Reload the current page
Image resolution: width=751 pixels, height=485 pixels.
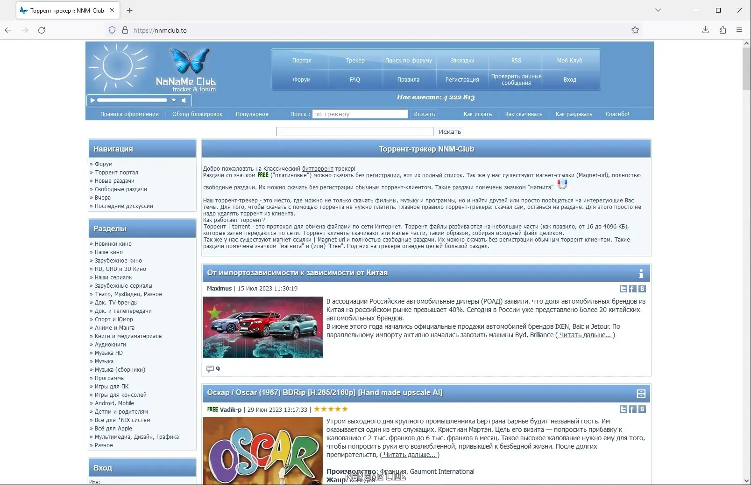tap(42, 30)
